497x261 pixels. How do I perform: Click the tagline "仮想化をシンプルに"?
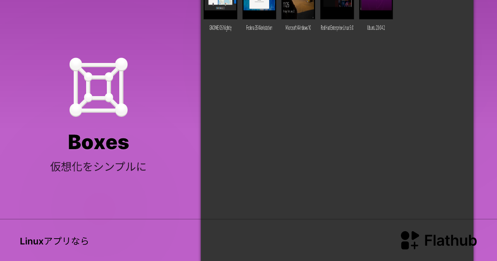click(99, 167)
